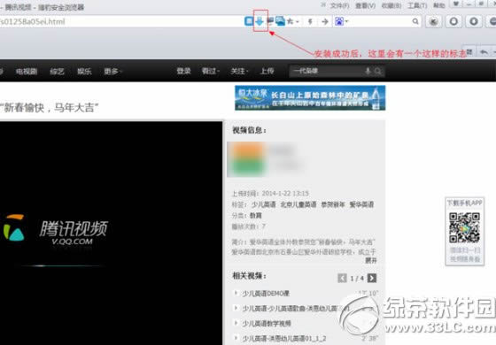This screenshot has height=345, width=496.
Task: Click the undo-close arrow icon on tab bar
Action: click(484, 52)
